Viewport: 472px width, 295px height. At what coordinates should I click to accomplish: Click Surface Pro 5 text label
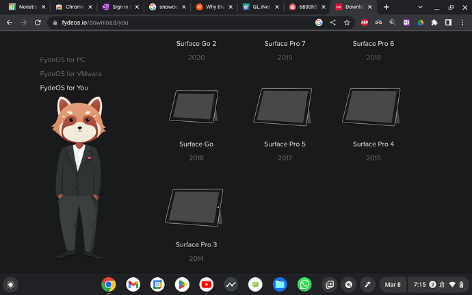click(x=285, y=144)
